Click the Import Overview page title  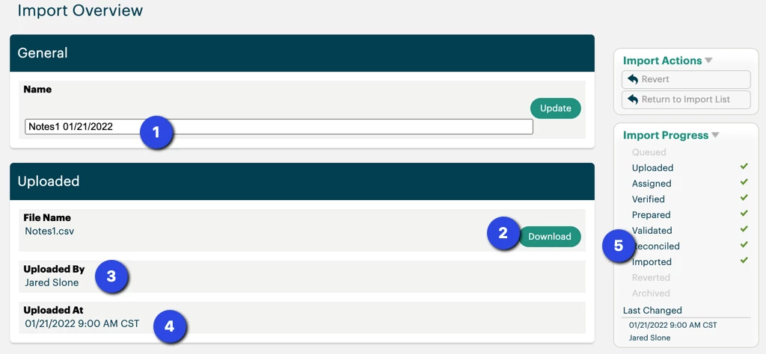click(80, 10)
